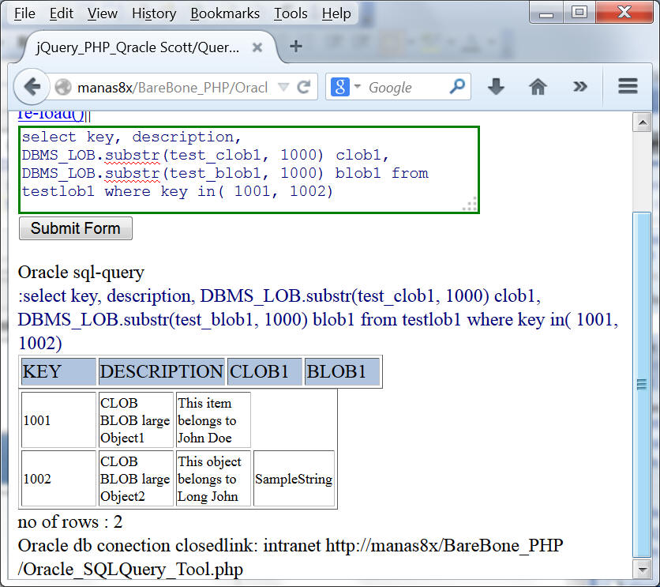Screen dimensions: 660x587
Task: Open the URL history dropdown arrow
Action: tap(283, 87)
